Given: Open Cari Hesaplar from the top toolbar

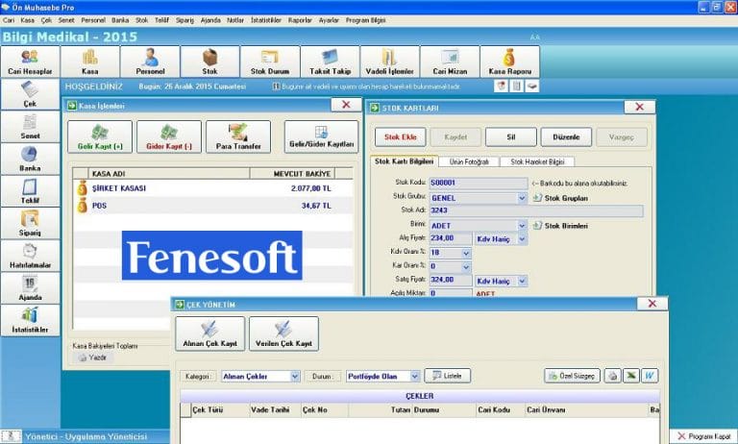Looking at the screenshot, I should (x=30, y=61).
